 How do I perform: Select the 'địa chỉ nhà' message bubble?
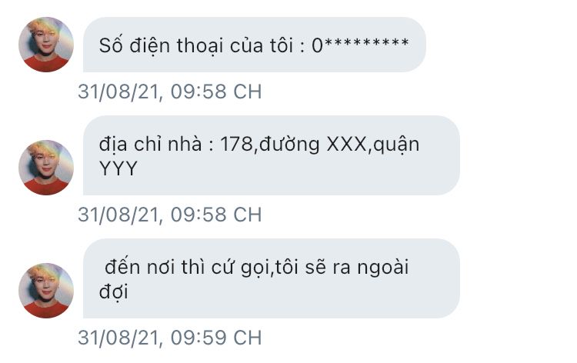[272, 155]
